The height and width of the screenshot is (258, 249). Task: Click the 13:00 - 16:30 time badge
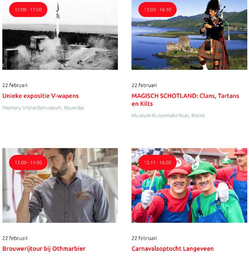tap(157, 10)
